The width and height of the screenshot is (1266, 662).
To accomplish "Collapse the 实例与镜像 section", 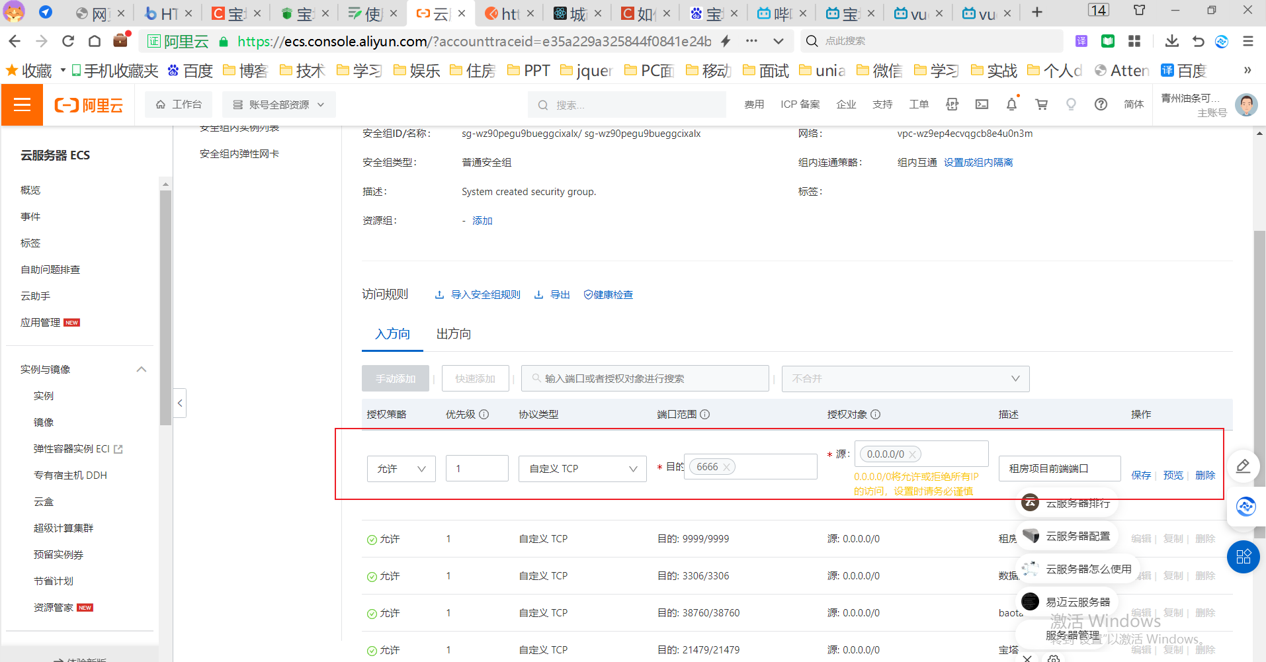I will [x=141, y=369].
